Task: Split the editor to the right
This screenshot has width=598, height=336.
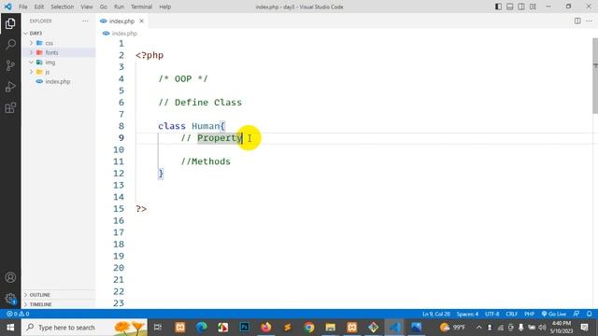Action: pos(577,21)
